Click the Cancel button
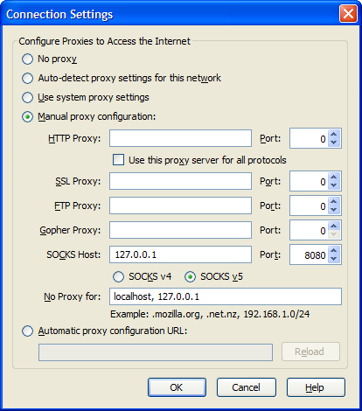Screen dimensions: 362x411 point(247,387)
